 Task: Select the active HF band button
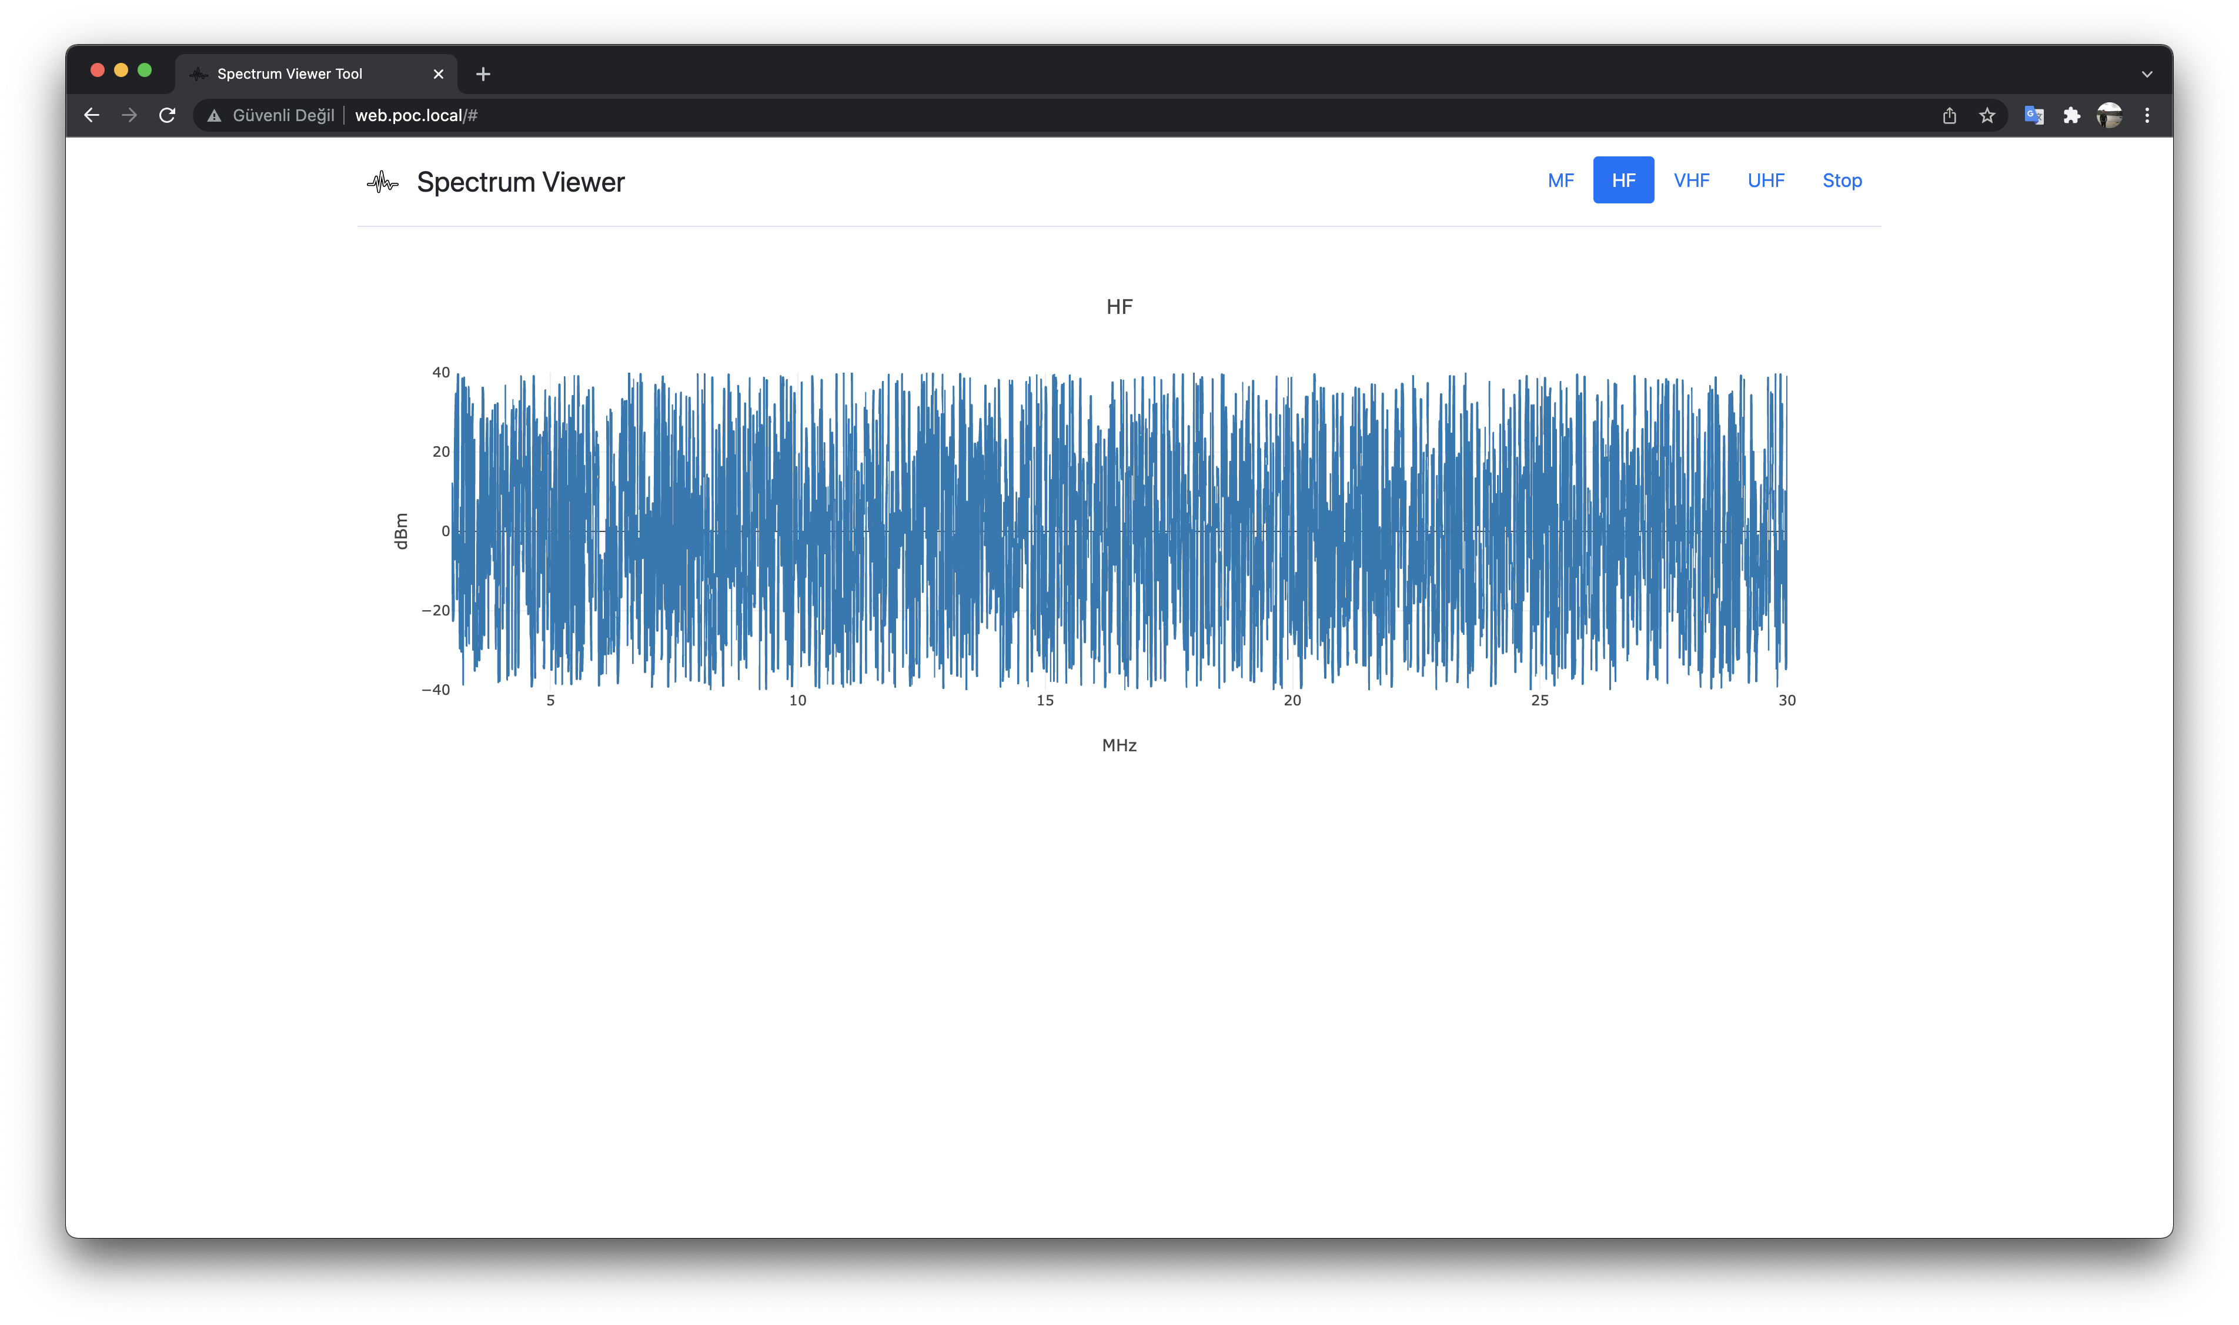tap(1623, 180)
